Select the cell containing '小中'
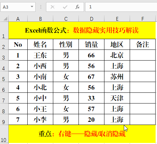This screenshot has height=144, width=157. click(40, 98)
